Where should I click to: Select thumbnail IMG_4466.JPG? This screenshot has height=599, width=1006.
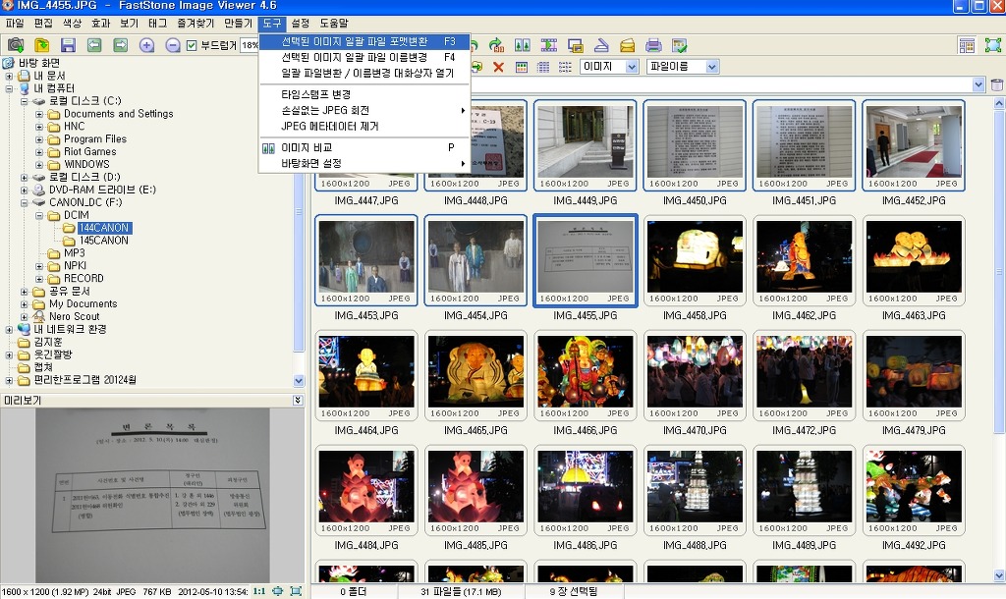coord(586,376)
